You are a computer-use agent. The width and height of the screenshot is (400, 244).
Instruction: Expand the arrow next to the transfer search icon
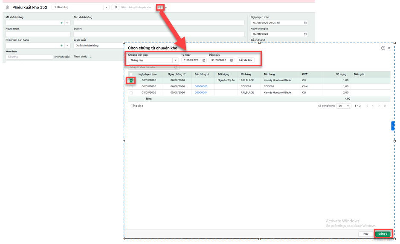tap(166, 7)
